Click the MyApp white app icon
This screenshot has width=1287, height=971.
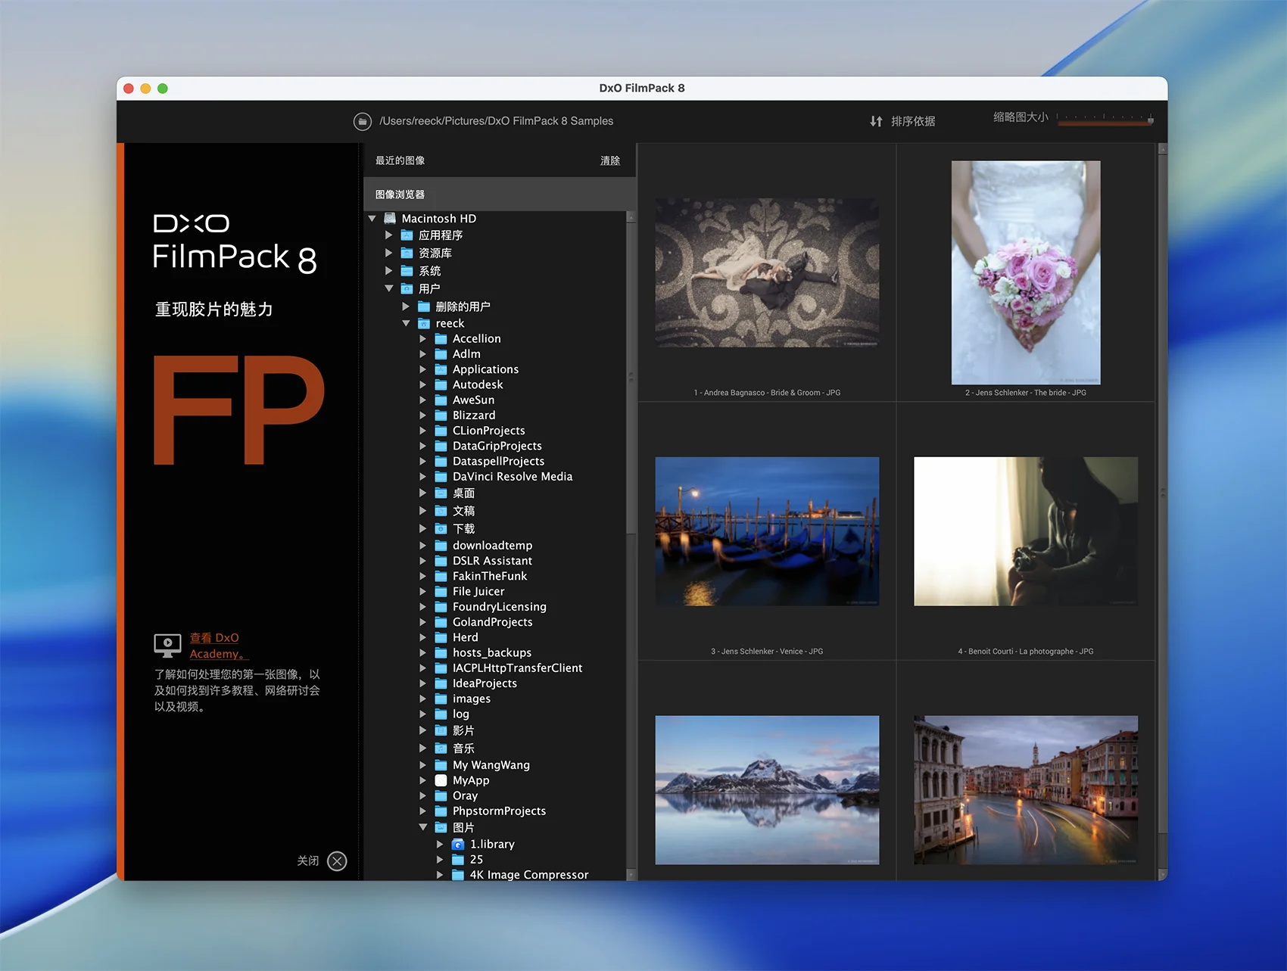[x=441, y=780]
